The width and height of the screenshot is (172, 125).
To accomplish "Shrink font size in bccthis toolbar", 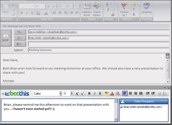I will tap(82, 94).
